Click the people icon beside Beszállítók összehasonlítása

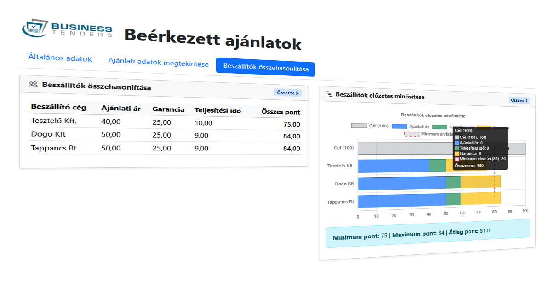tap(33, 84)
